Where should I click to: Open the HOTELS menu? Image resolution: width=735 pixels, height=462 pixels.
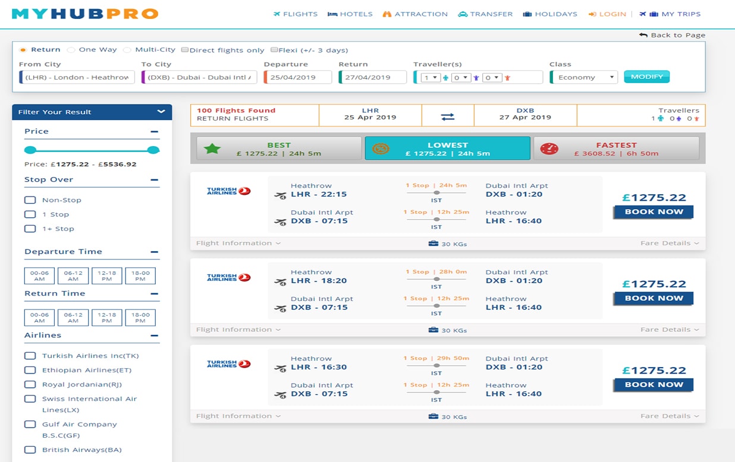(x=350, y=14)
